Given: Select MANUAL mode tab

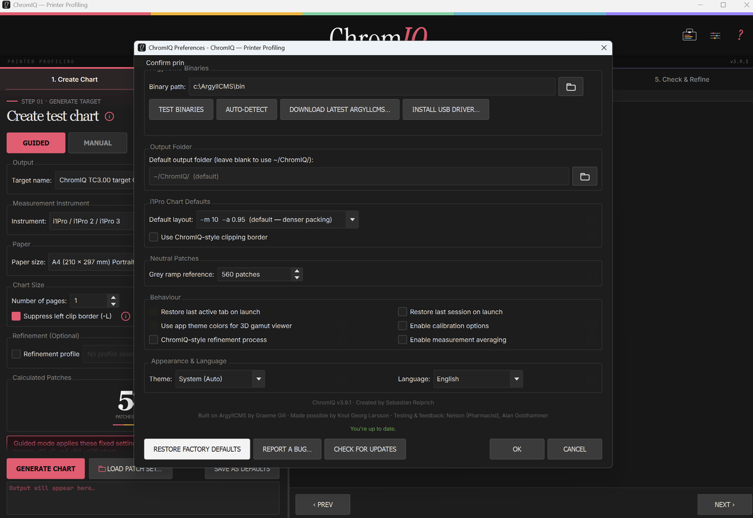Looking at the screenshot, I should click(98, 143).
